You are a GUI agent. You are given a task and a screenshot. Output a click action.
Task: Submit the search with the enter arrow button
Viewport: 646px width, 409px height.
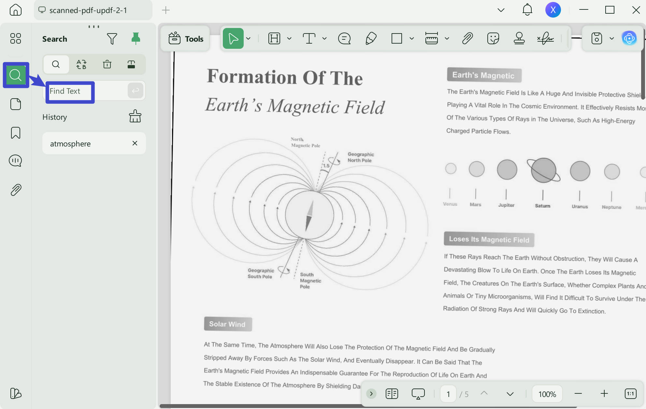[x=136, y=91]
